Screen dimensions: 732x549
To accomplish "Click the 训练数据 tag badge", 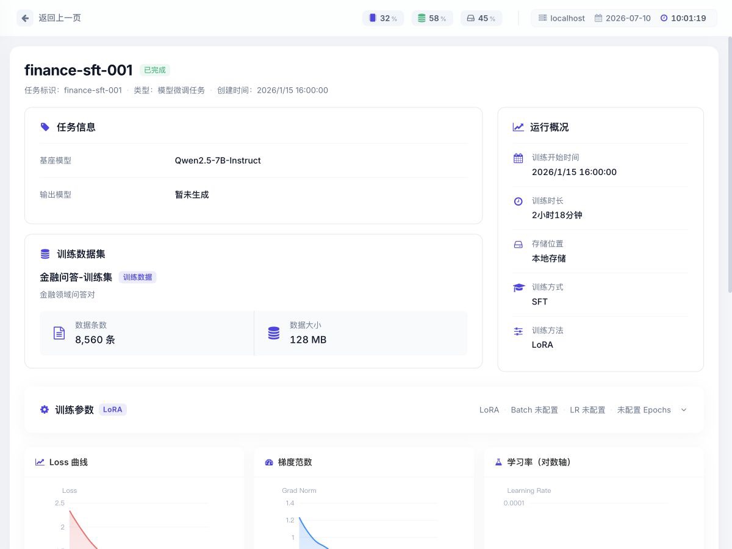I will click(x=138, y=277).
